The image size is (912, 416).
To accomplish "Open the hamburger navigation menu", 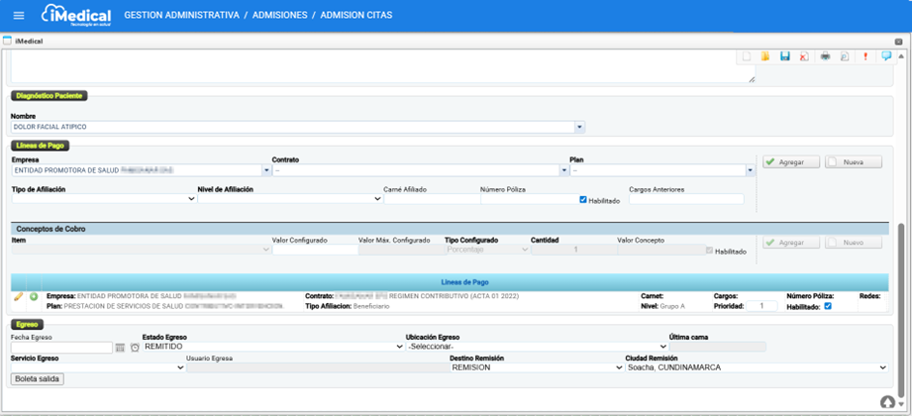I will pyautogui.click(x=18, y=16).
